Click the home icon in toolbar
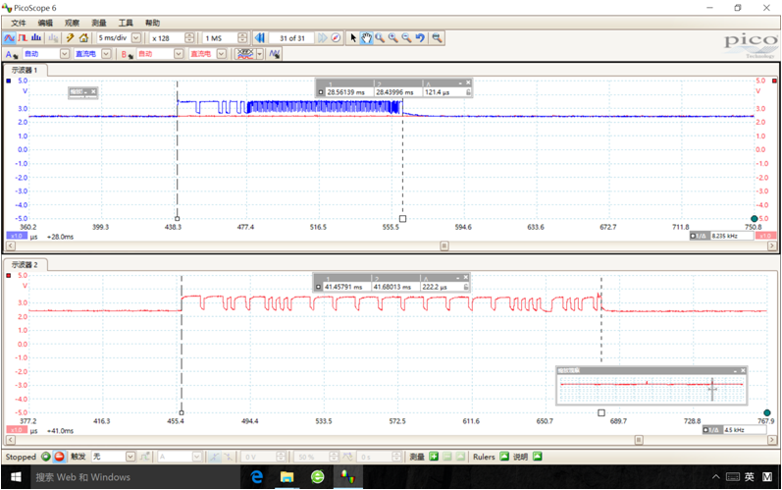This screenshot has width=782, height=490. point(83,38)
